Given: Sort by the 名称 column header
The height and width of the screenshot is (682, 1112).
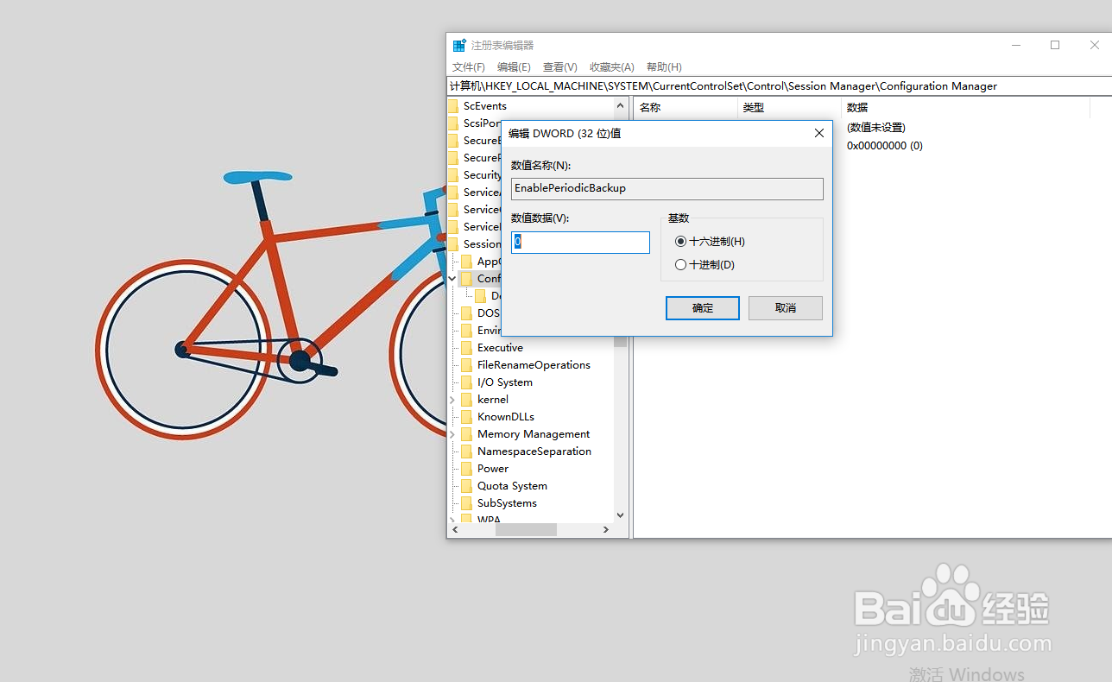Looking at the screenshot, I should (x=686, y=108).
